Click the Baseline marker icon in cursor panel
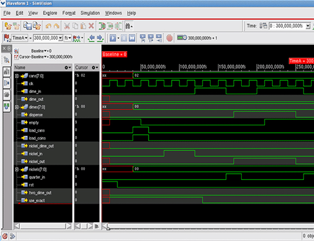Screen dimensions: 314x241 (16, 51)
